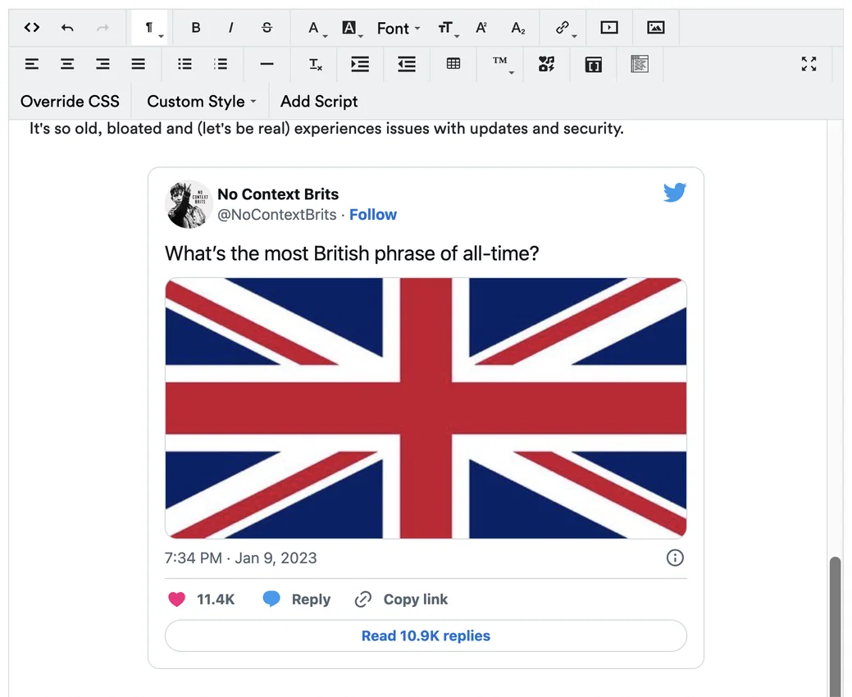Open the code view icon
The height and width of the screenshot is (697, 852).
click(32, 28)
